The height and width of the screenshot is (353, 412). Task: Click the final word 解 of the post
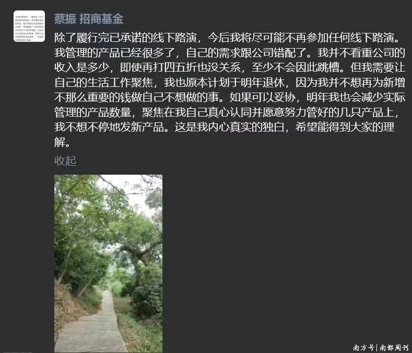60,142
